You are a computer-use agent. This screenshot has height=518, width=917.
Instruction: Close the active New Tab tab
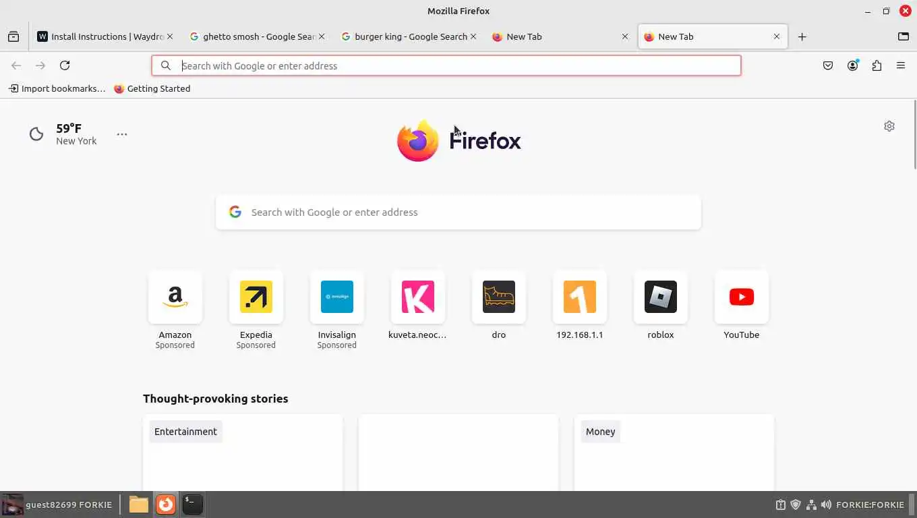click(x=777, y=36)
